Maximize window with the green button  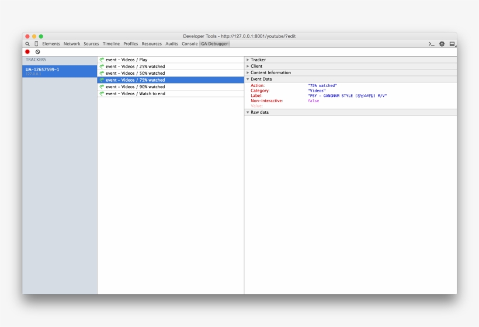tap(41, 36)
